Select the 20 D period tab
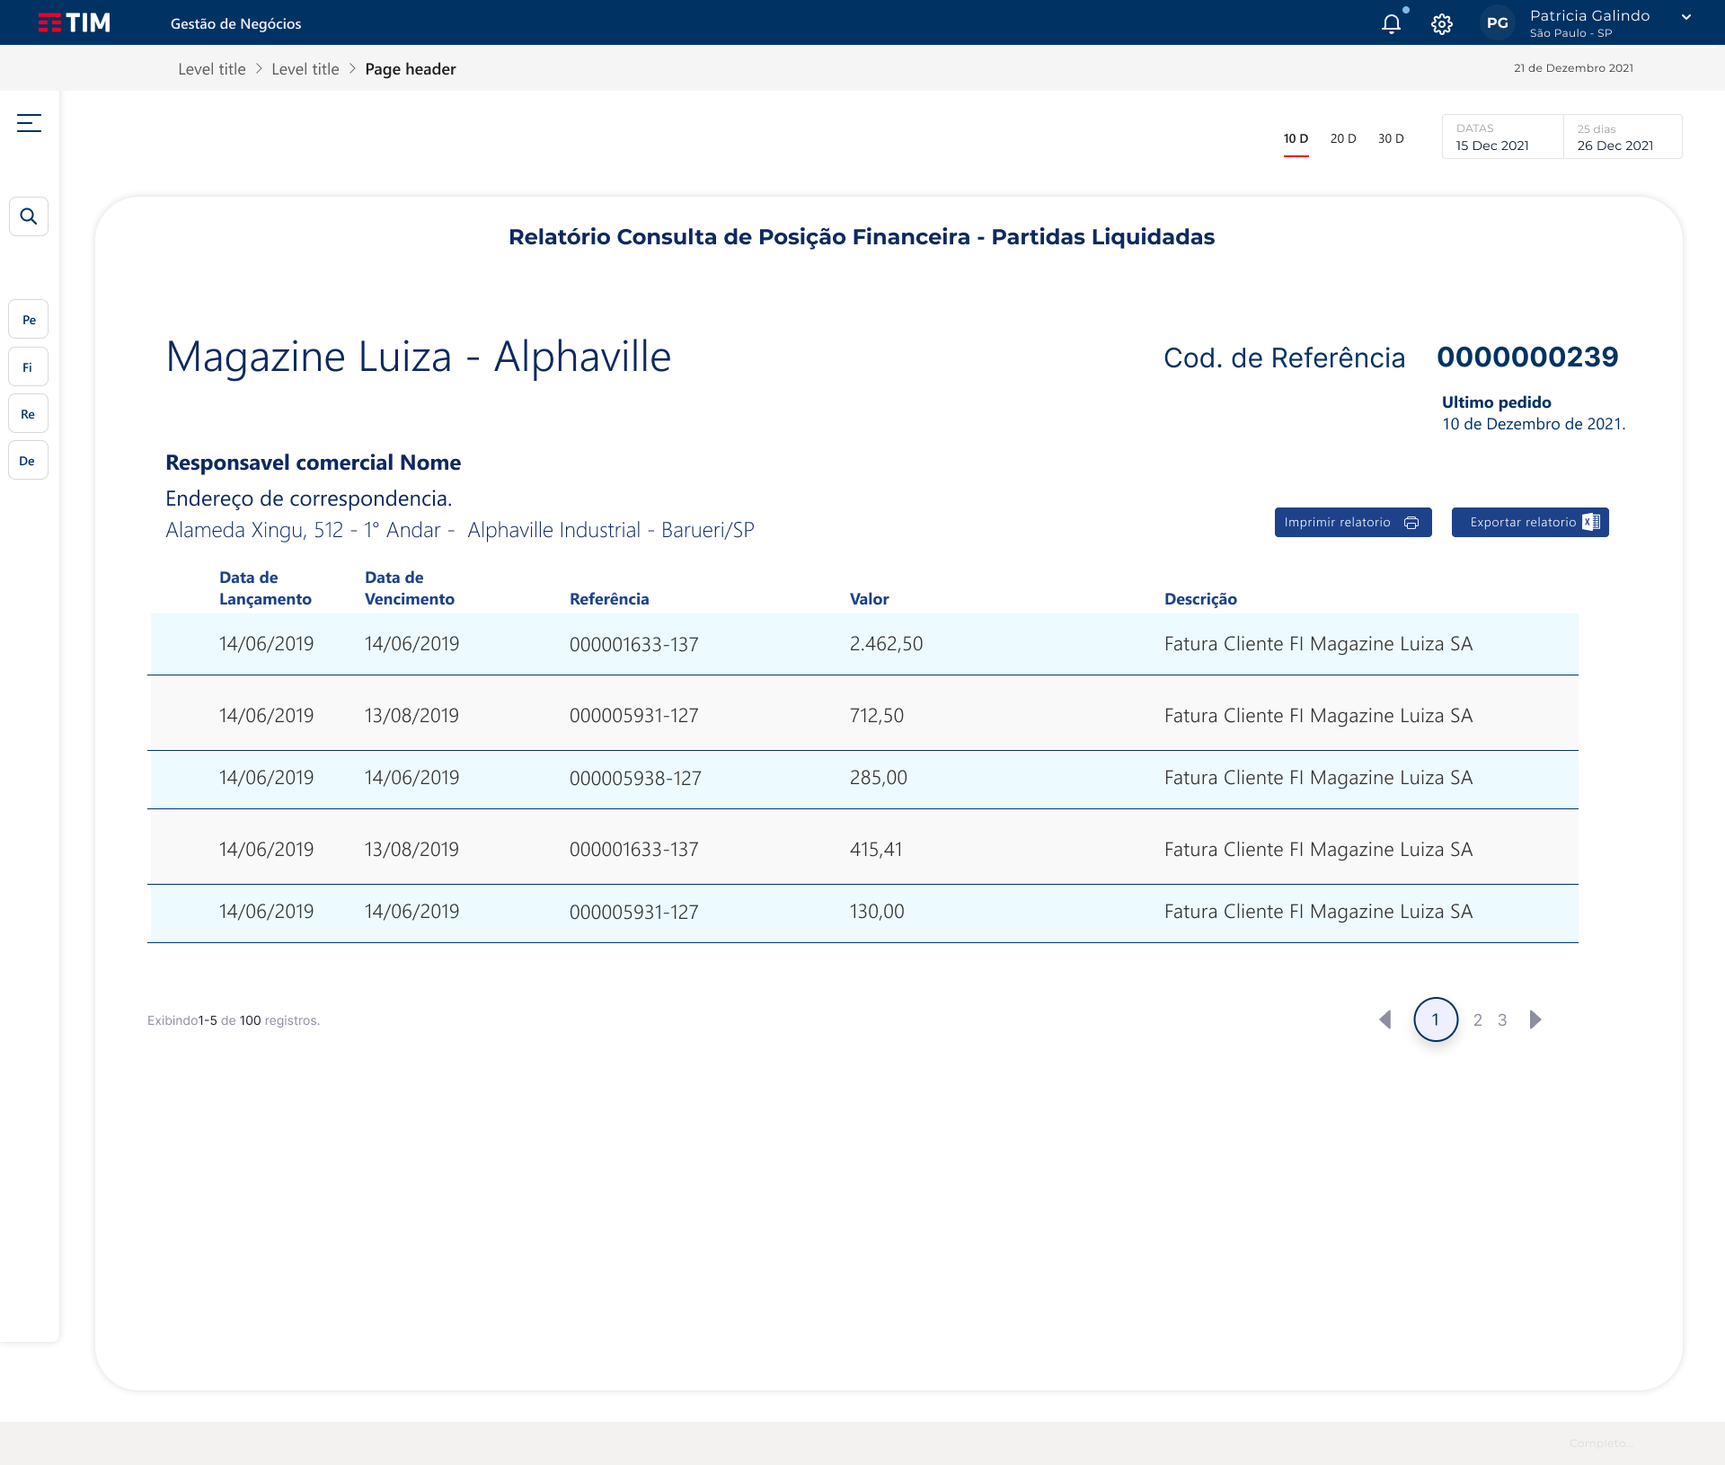This screenshot has width=1725, height=1465. pyautogui.click(x=1343, y=138)
